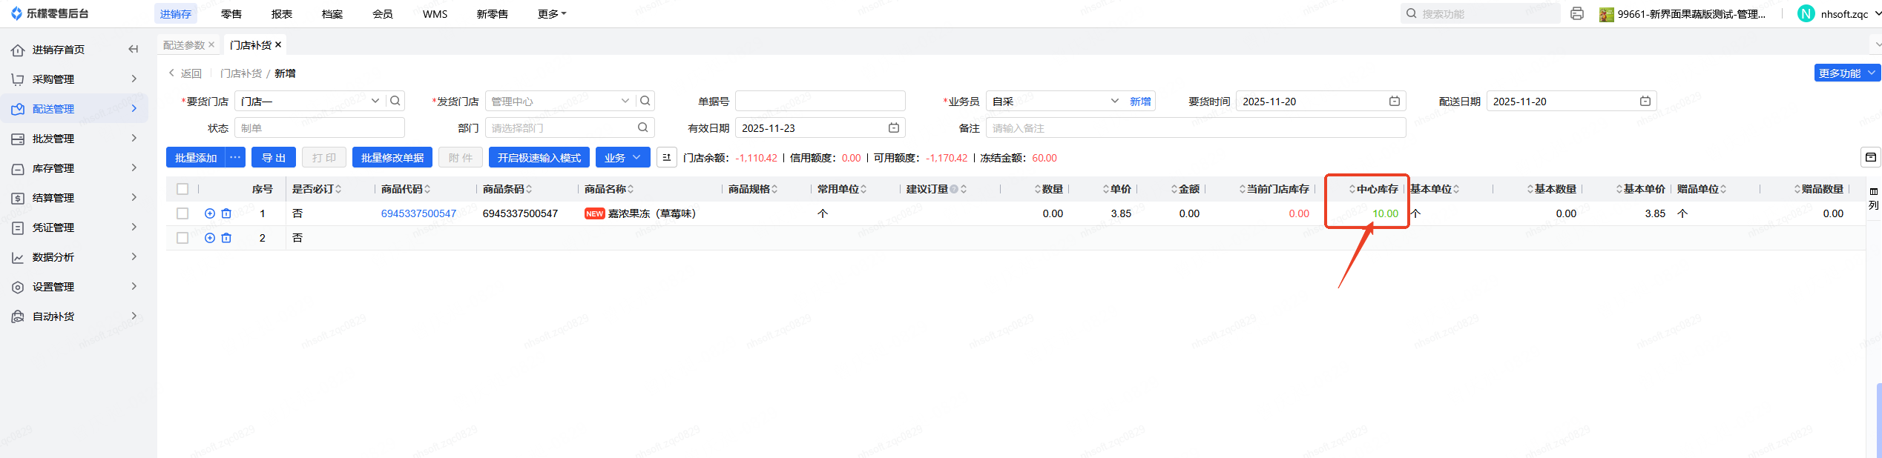Add row icon in row 2
Screen dimensions: 1882x458
click(x=210, y=238)
